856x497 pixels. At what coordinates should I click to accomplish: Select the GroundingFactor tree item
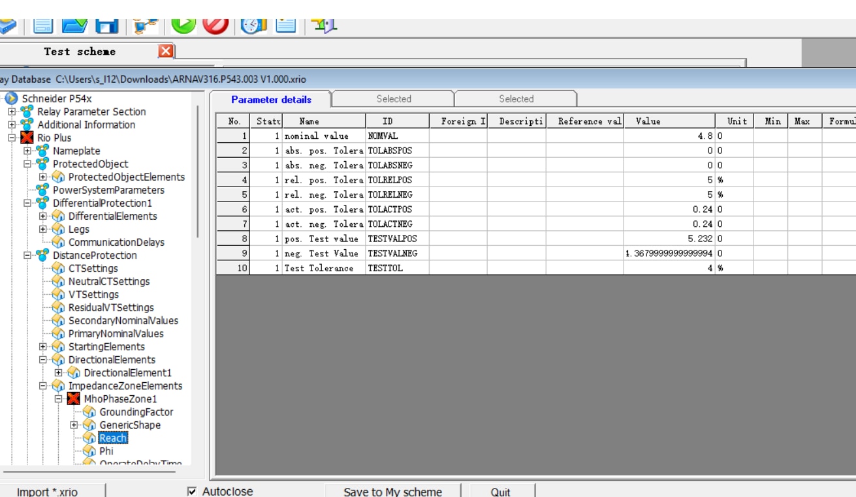click(136, 412)
